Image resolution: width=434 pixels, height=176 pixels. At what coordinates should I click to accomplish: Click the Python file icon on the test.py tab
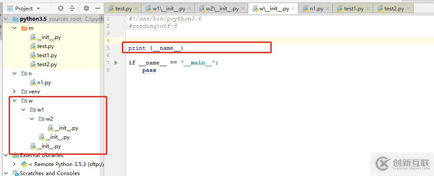pyautogui.click(x=112, y=9)
